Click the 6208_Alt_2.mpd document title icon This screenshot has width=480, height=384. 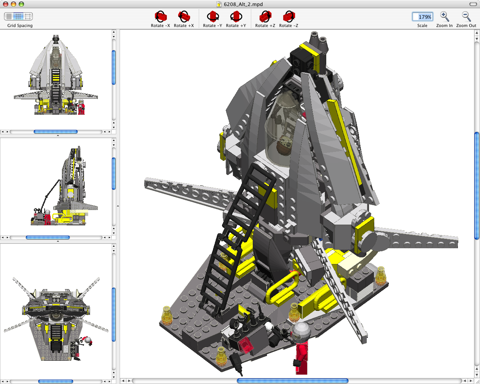(x=219, y=4)
